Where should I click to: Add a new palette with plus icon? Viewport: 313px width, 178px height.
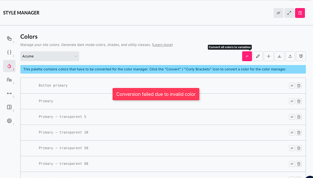tap(269, 56)
